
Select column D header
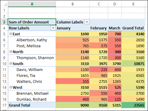tap(115, 4)
